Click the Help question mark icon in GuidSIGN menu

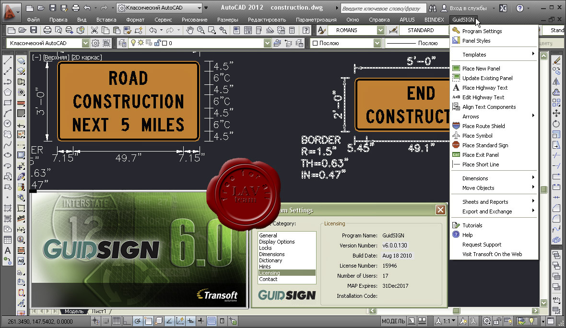pos(456,234)
